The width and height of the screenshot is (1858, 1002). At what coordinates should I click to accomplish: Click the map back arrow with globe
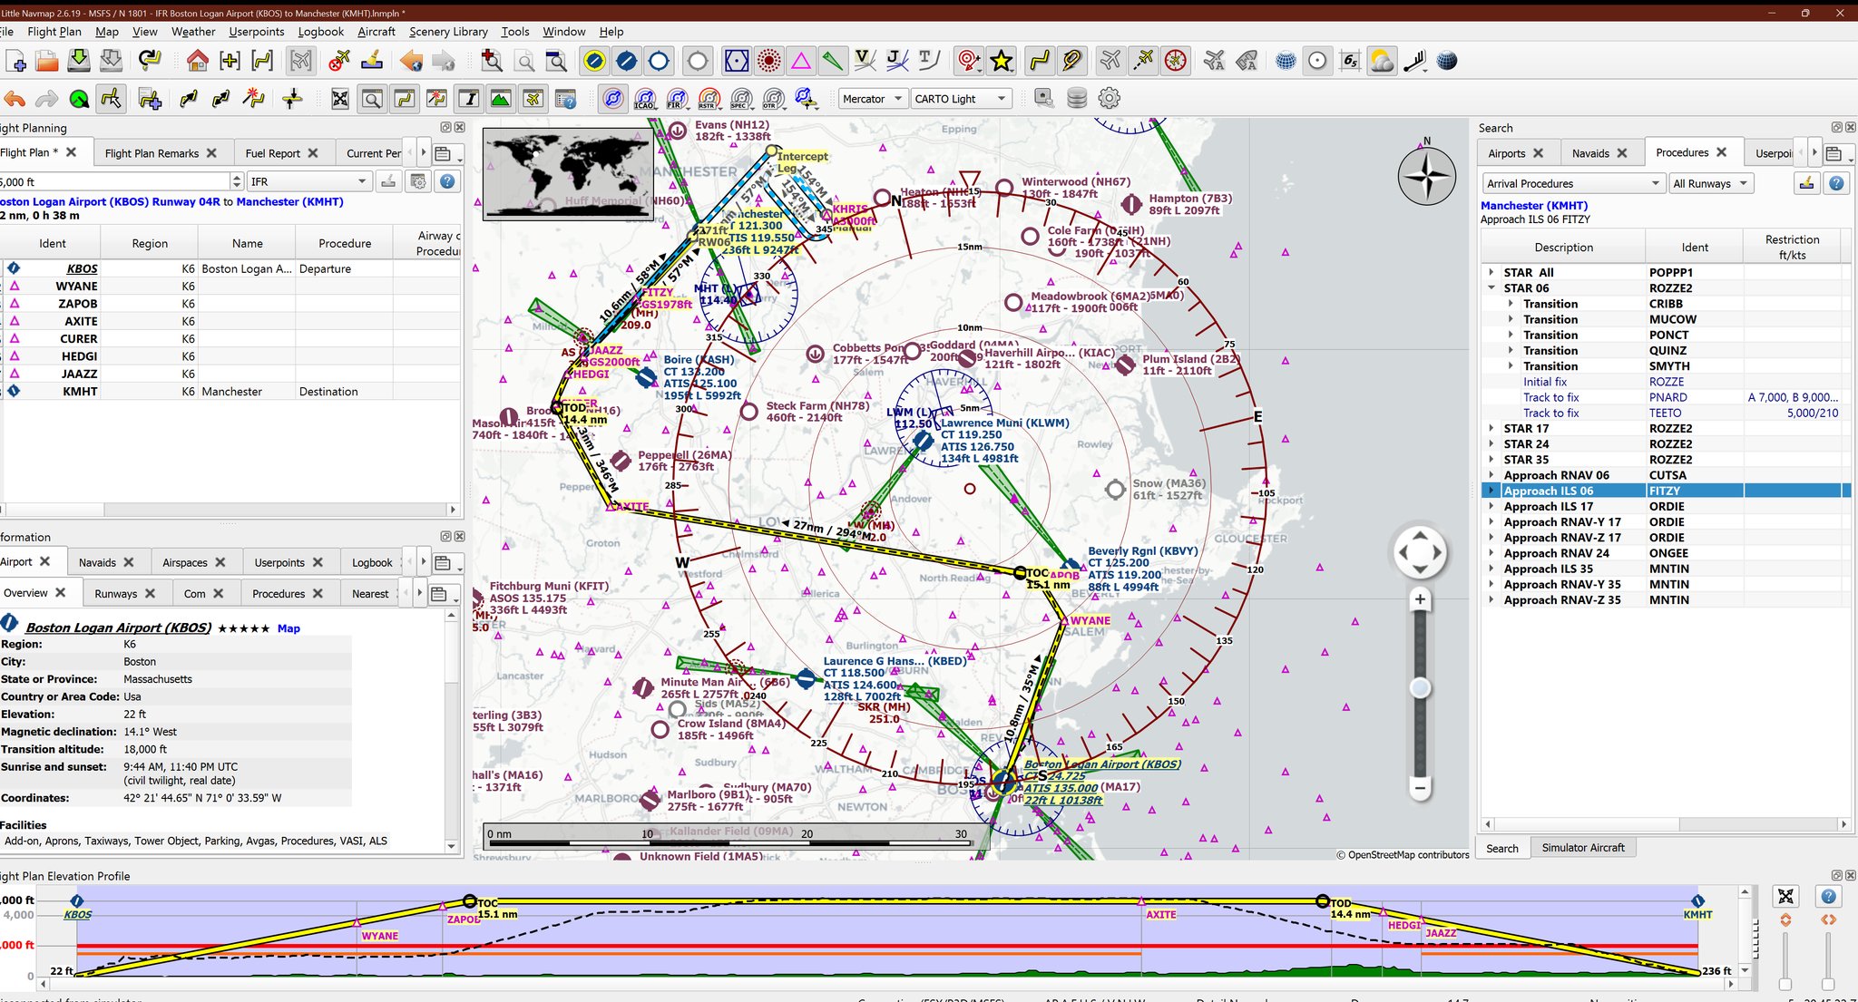point(411,61)
